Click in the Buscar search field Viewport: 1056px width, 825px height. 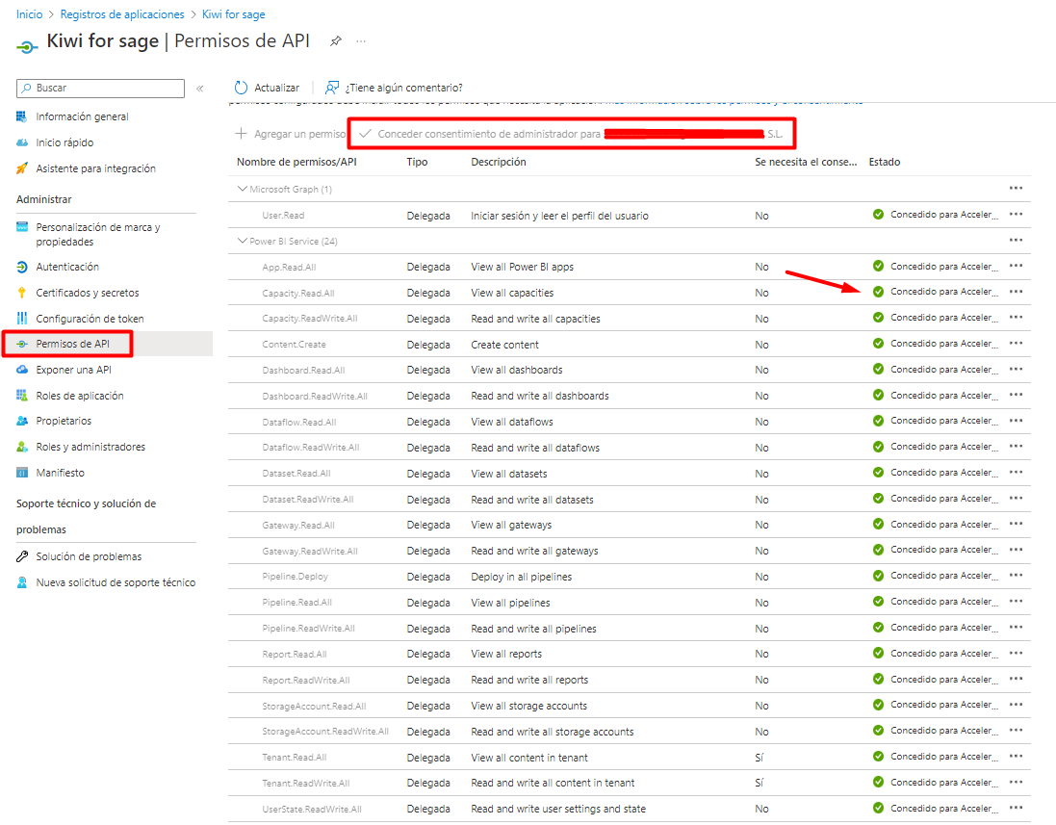(100, 89)
